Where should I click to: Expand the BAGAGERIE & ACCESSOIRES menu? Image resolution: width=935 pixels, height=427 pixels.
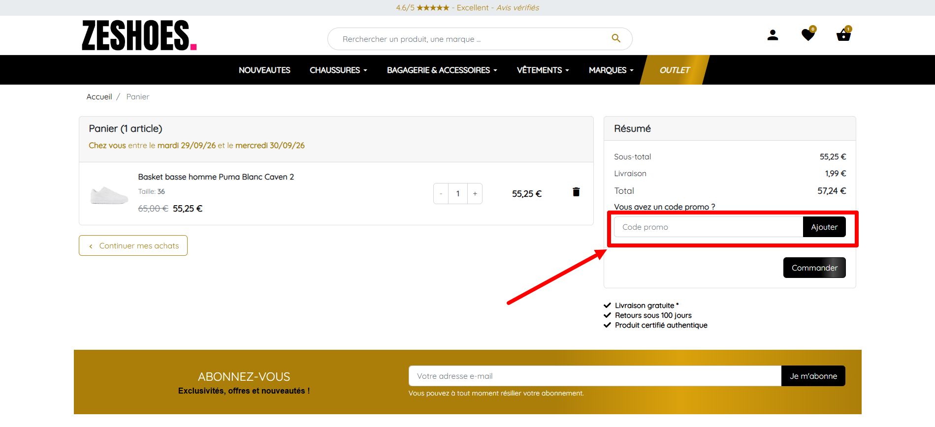[x=442, y=70]
